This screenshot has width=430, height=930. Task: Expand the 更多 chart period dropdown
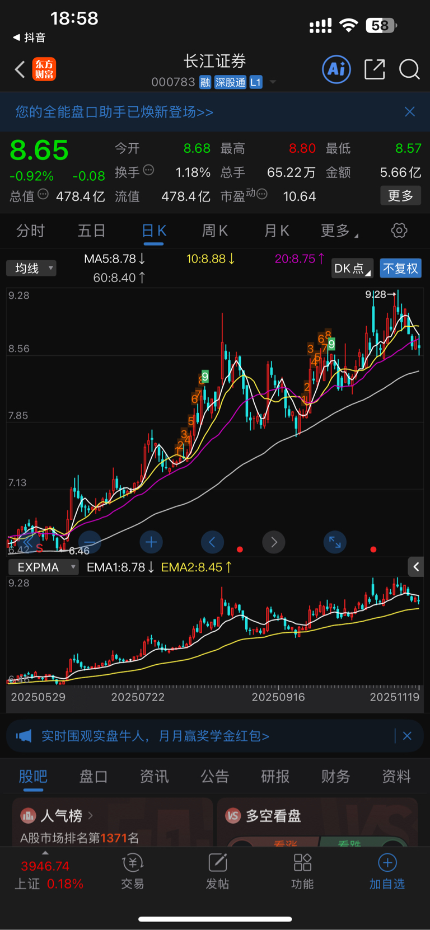(x=339, y=231)
